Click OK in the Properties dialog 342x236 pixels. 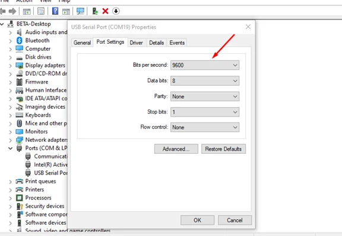click(197, 220)
